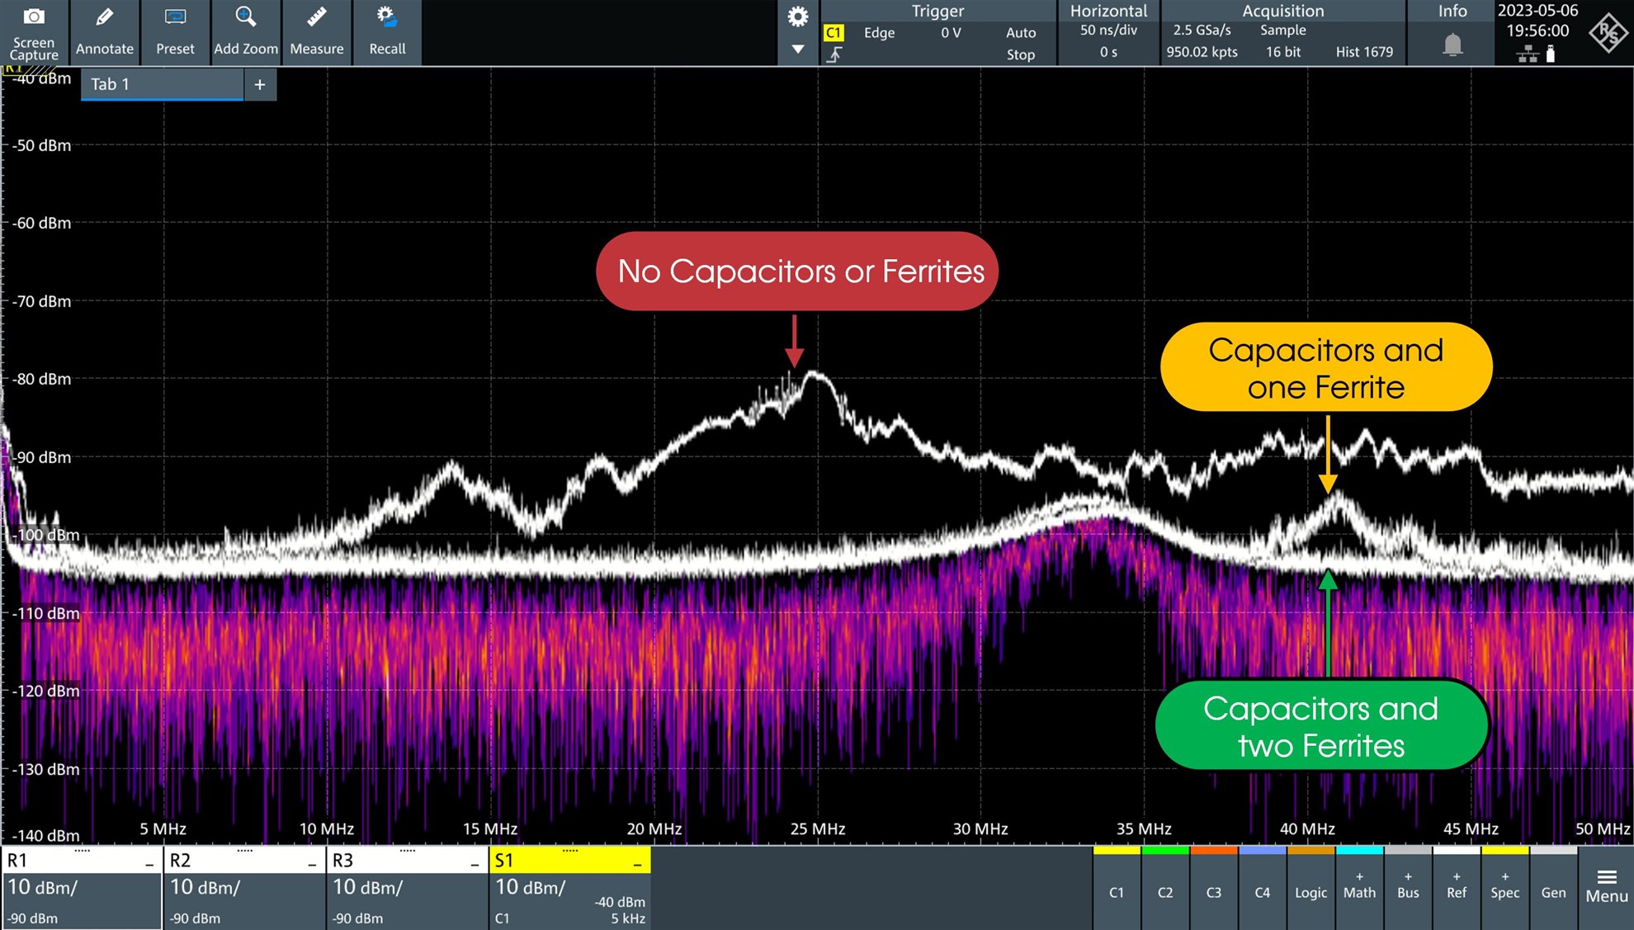
Task: Add a Zoom window
Action: coord(246,33)
